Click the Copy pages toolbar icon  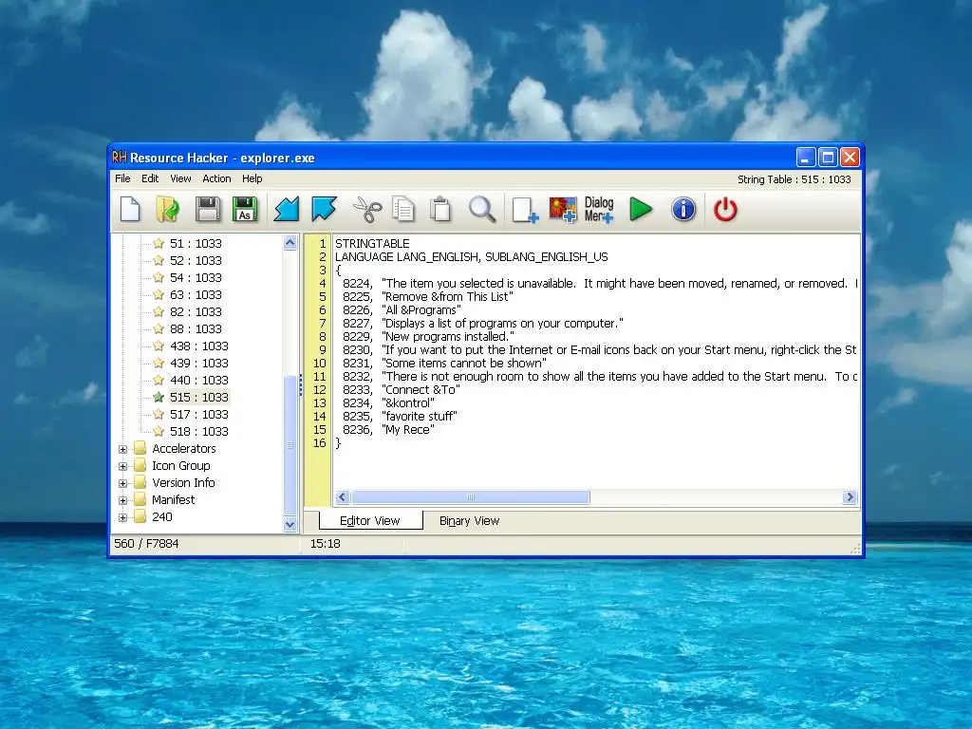click(x=403, y=209)
